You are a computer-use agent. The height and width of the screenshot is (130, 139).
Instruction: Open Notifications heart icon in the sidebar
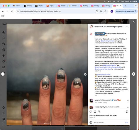[4, 61]
